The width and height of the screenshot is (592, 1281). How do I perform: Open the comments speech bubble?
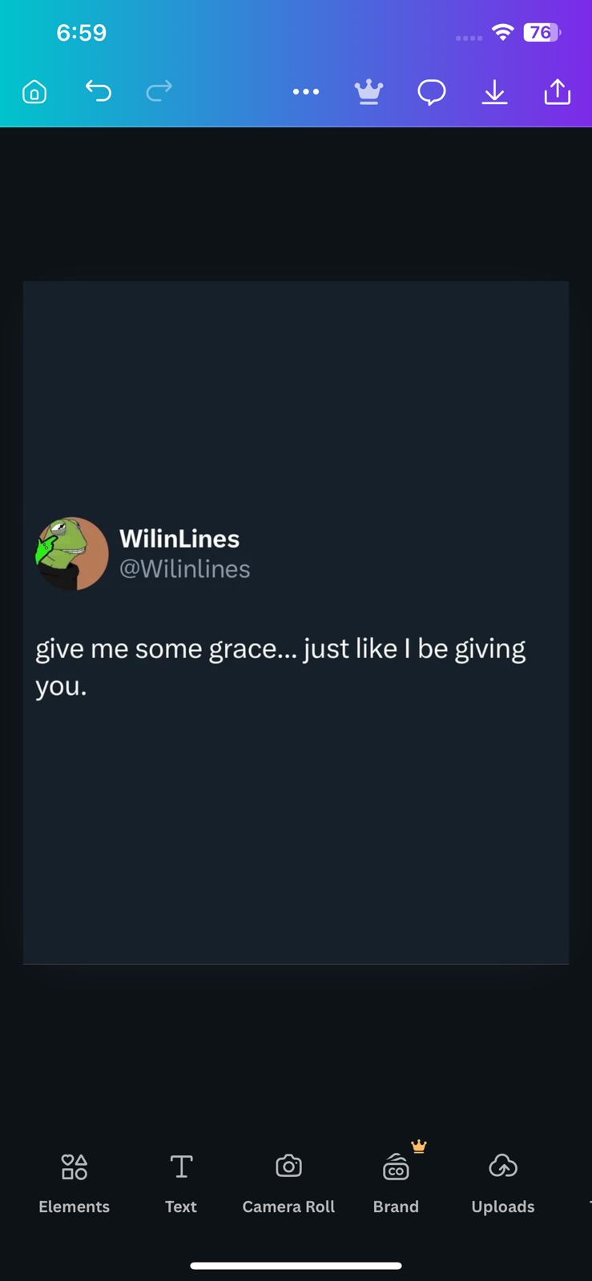point(432,93)
